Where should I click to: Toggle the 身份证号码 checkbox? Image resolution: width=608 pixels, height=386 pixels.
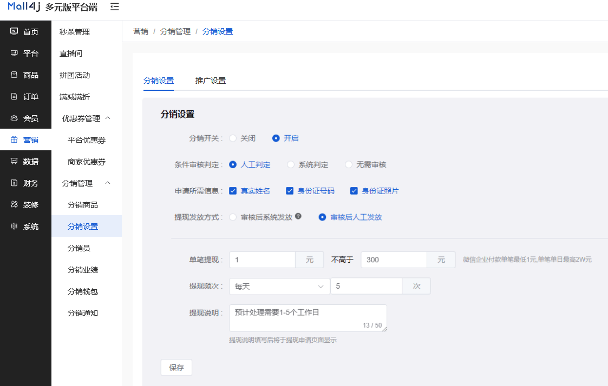pyautogui.click(x=290, y=191)
